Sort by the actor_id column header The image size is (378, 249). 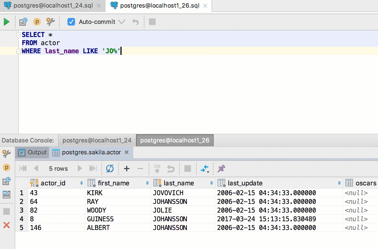tap(57, 183)
